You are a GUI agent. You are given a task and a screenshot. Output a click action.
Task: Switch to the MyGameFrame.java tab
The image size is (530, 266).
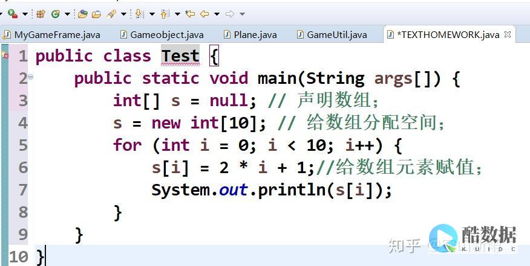(x=51, y=35)
